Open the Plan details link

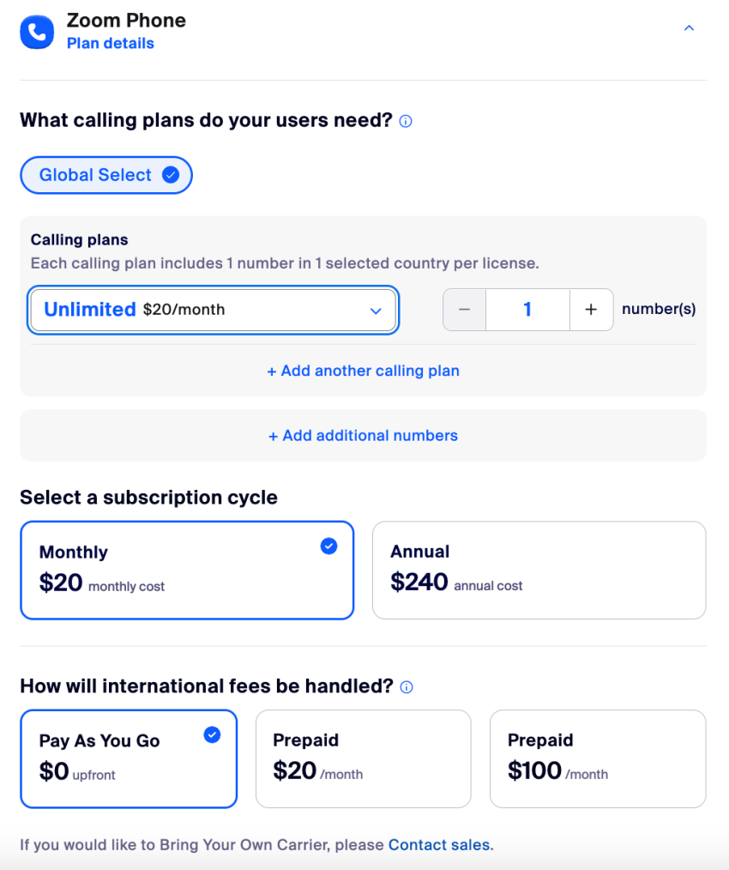point(111,43)
